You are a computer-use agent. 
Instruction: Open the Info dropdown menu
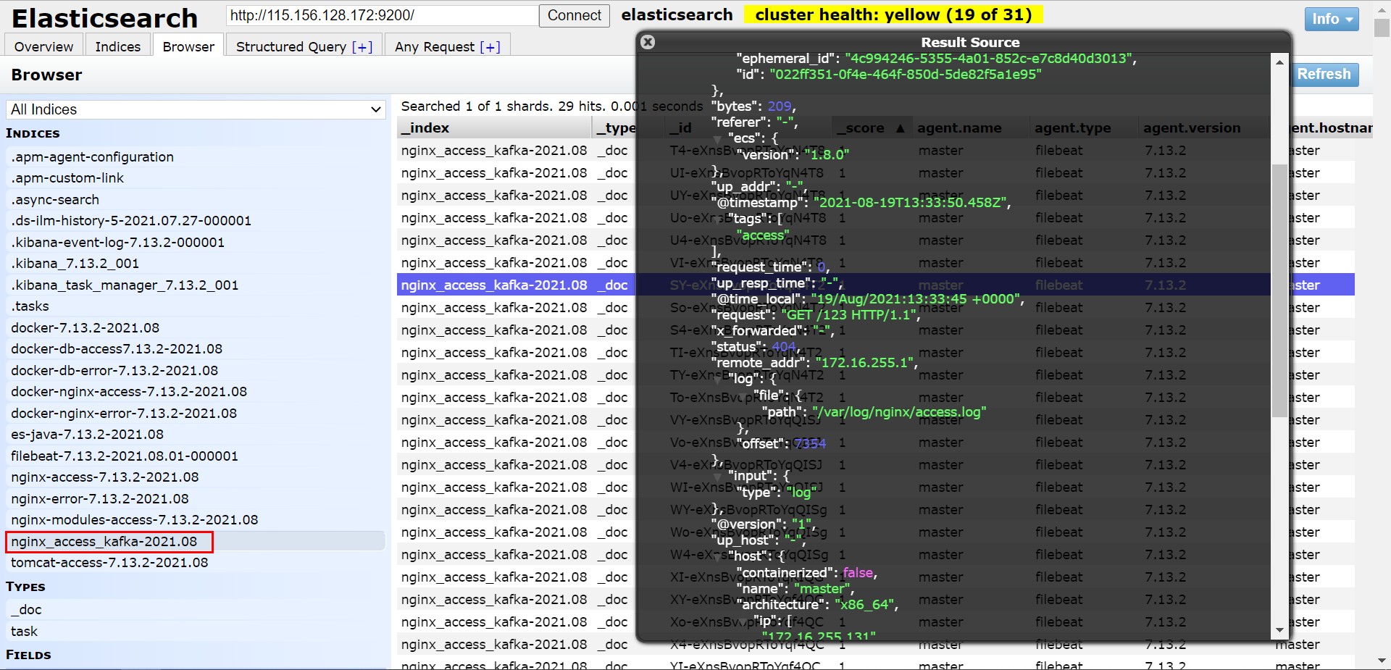(1331, 19)
